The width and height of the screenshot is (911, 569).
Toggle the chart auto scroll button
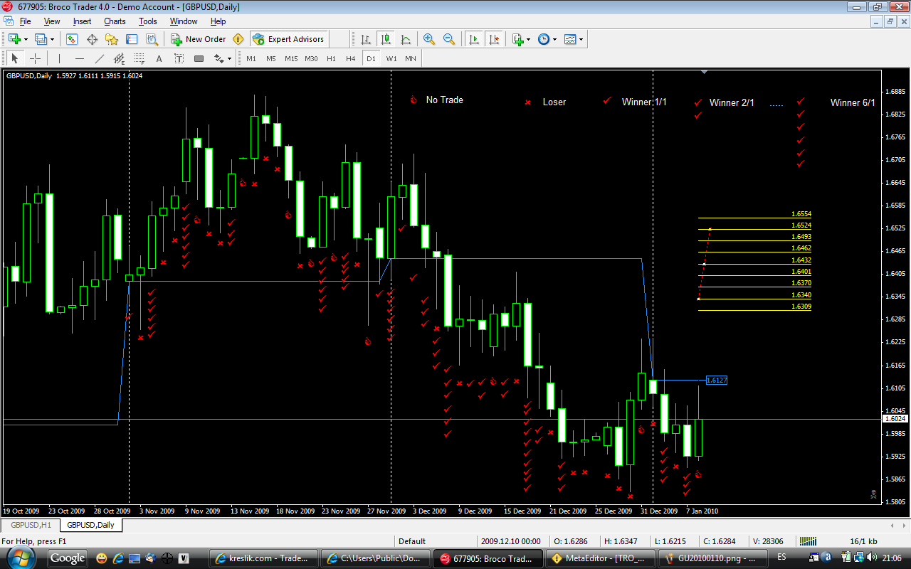point(474,39)
